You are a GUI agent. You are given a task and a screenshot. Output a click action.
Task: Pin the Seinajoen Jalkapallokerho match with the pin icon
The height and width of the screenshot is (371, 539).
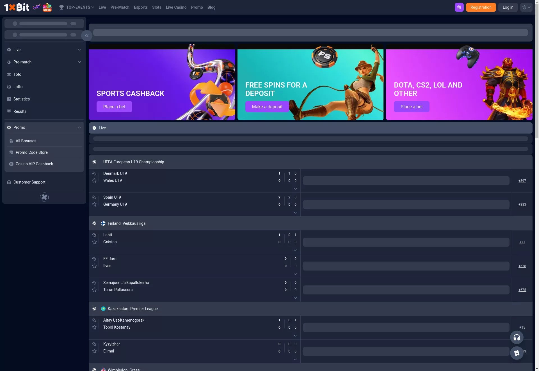94,283
